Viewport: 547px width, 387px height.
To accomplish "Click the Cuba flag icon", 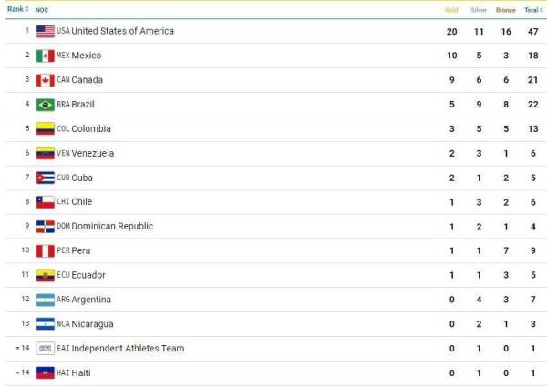I will tap(46, 178).
